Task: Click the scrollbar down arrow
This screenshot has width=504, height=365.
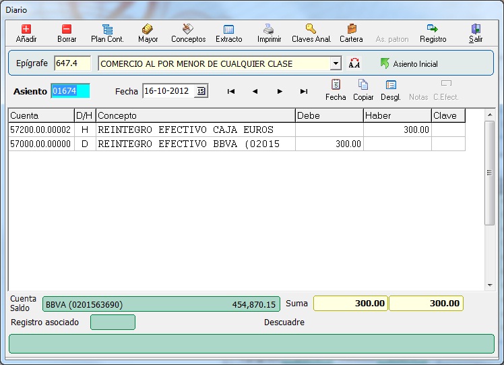Action: (x=490, y=285)
